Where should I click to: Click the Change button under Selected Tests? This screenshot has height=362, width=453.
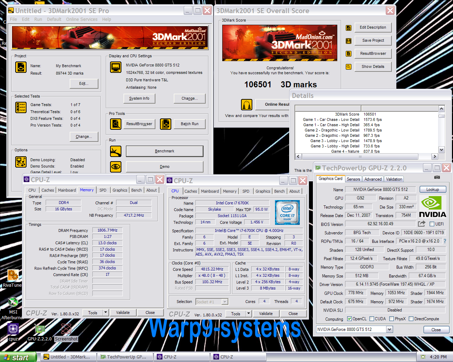click(84, 136)
